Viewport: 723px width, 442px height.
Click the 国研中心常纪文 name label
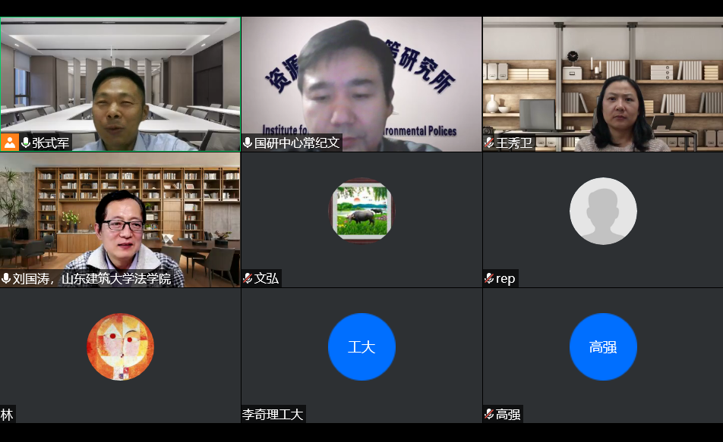296,143
